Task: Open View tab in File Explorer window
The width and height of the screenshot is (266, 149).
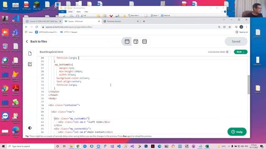Action: click(86, 12)
